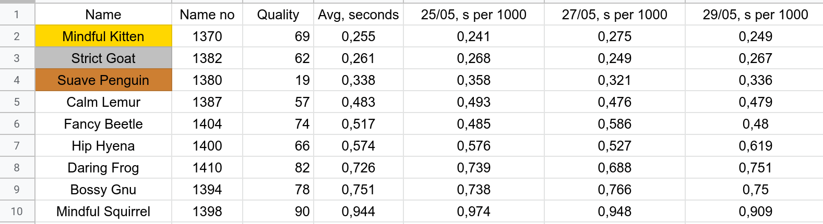Click row header number 10
Image resolution: width=823 pixels, height=224 pixels.
coord(17,211)
